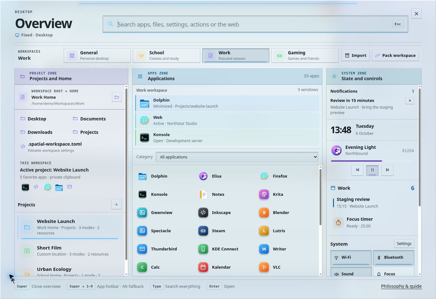Toggle Wi-Fi in System controls
Viewport: 436px width, 299px height.
[351, 257]
